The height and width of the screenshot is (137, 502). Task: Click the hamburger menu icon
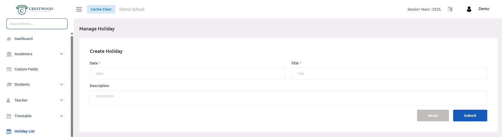79,9
